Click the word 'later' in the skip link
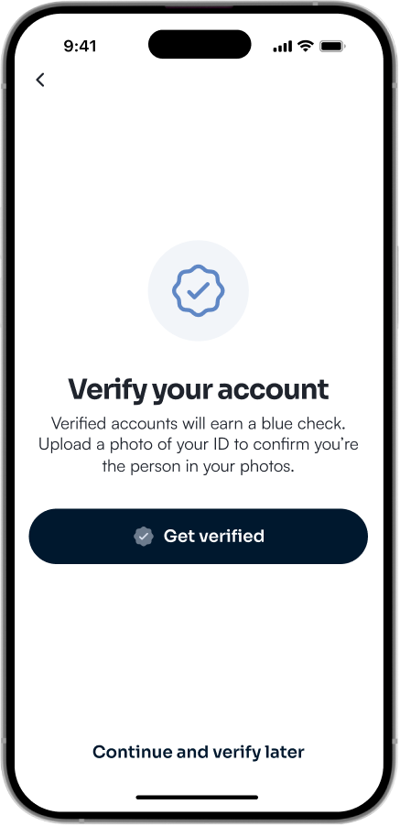The image size is (400, 826). (286, 752)
